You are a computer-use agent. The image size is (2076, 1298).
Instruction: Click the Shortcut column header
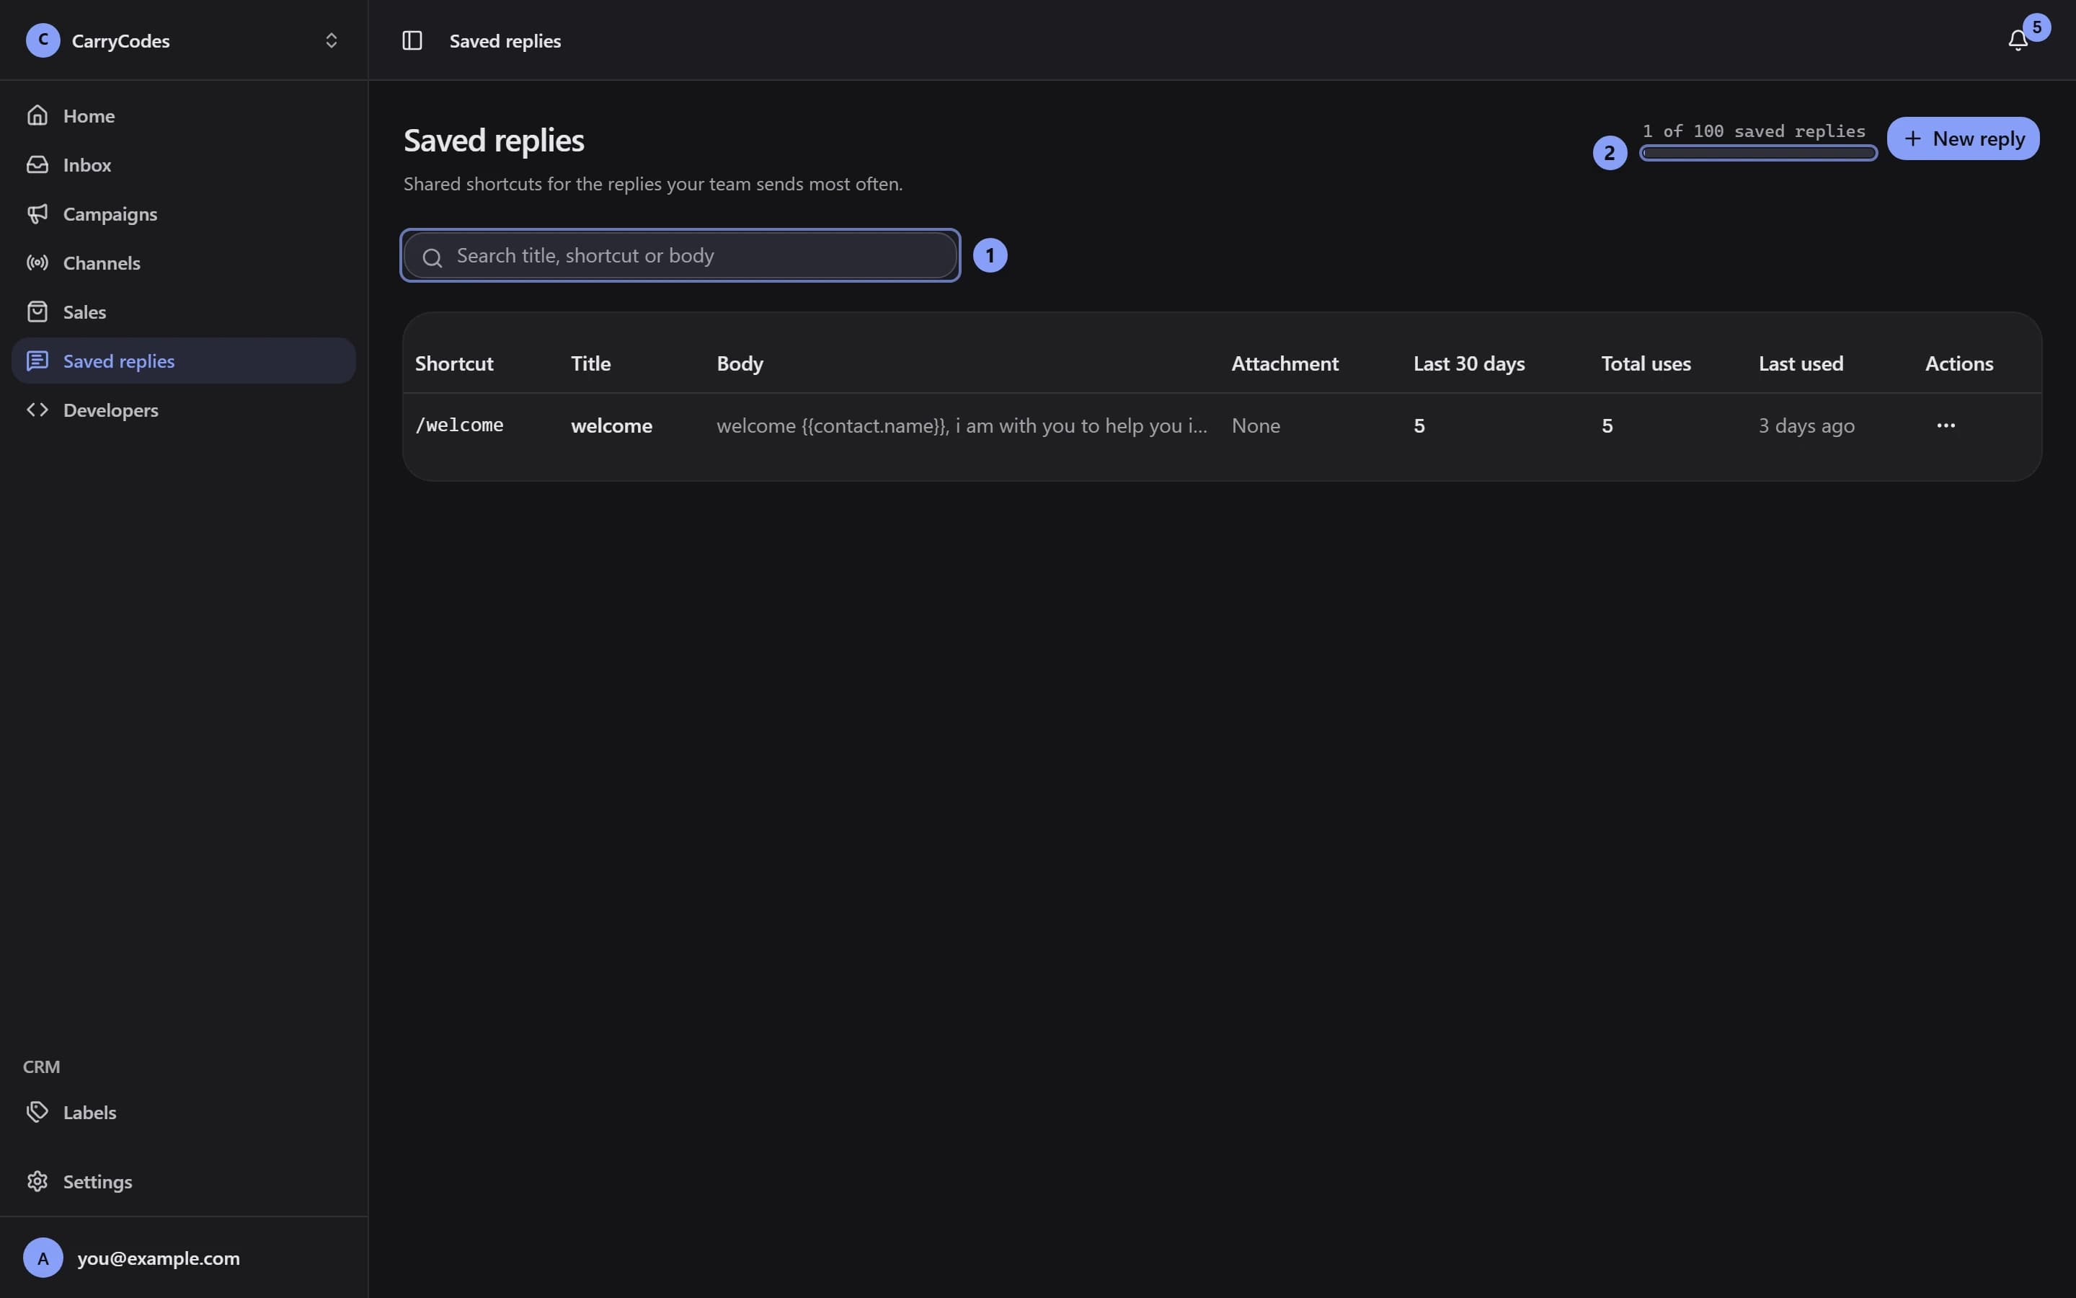click(x=454, y=364)
